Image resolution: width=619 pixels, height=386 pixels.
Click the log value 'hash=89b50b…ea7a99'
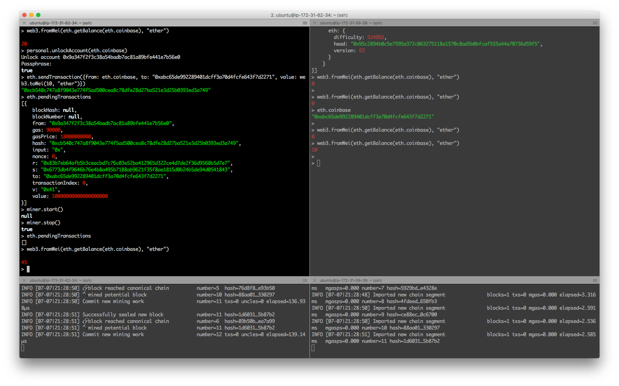250,321
